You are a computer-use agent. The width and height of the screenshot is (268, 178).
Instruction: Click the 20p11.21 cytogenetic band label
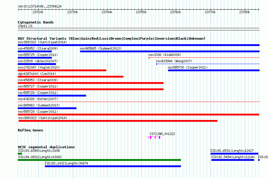(25, 26)
